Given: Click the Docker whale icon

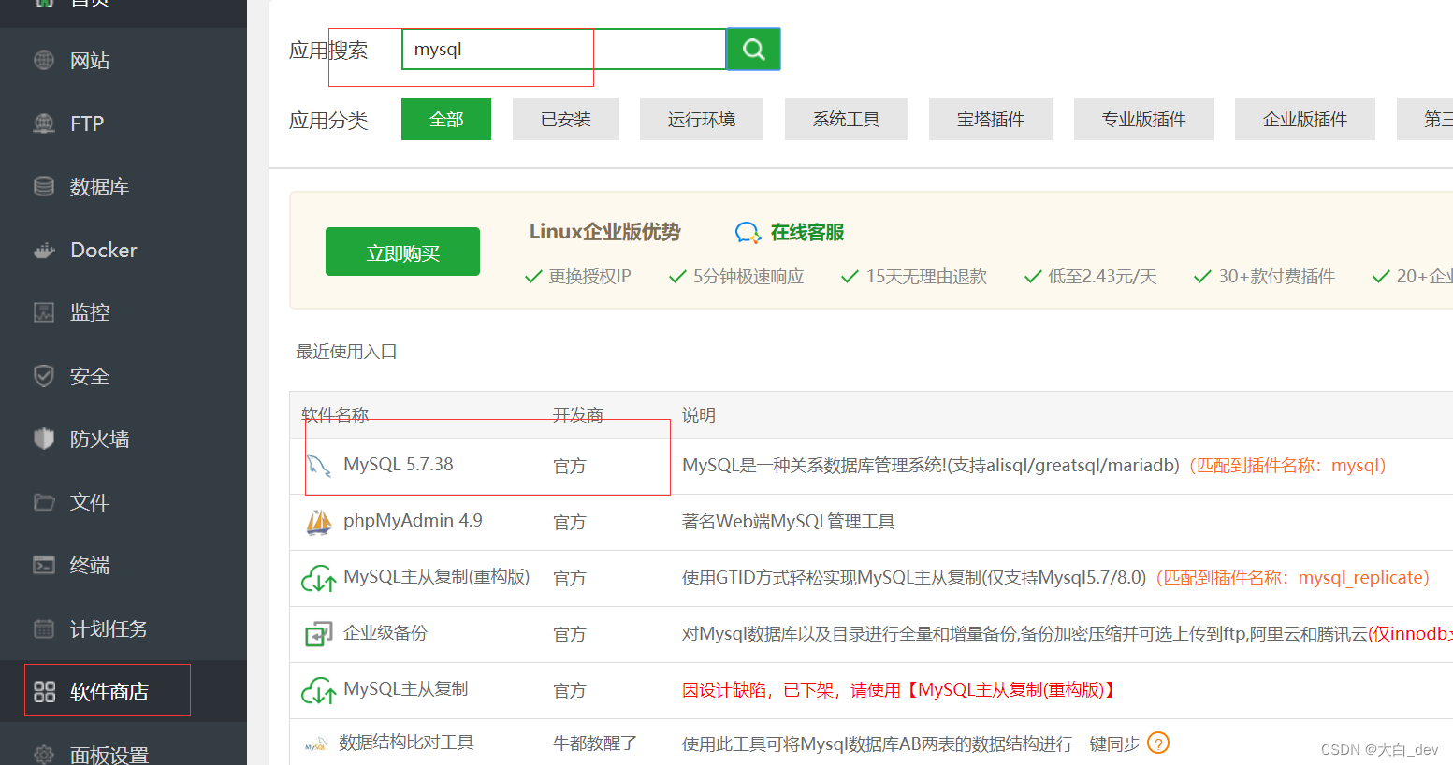Looking at the screenshot, I should click(x=44, y=250).
